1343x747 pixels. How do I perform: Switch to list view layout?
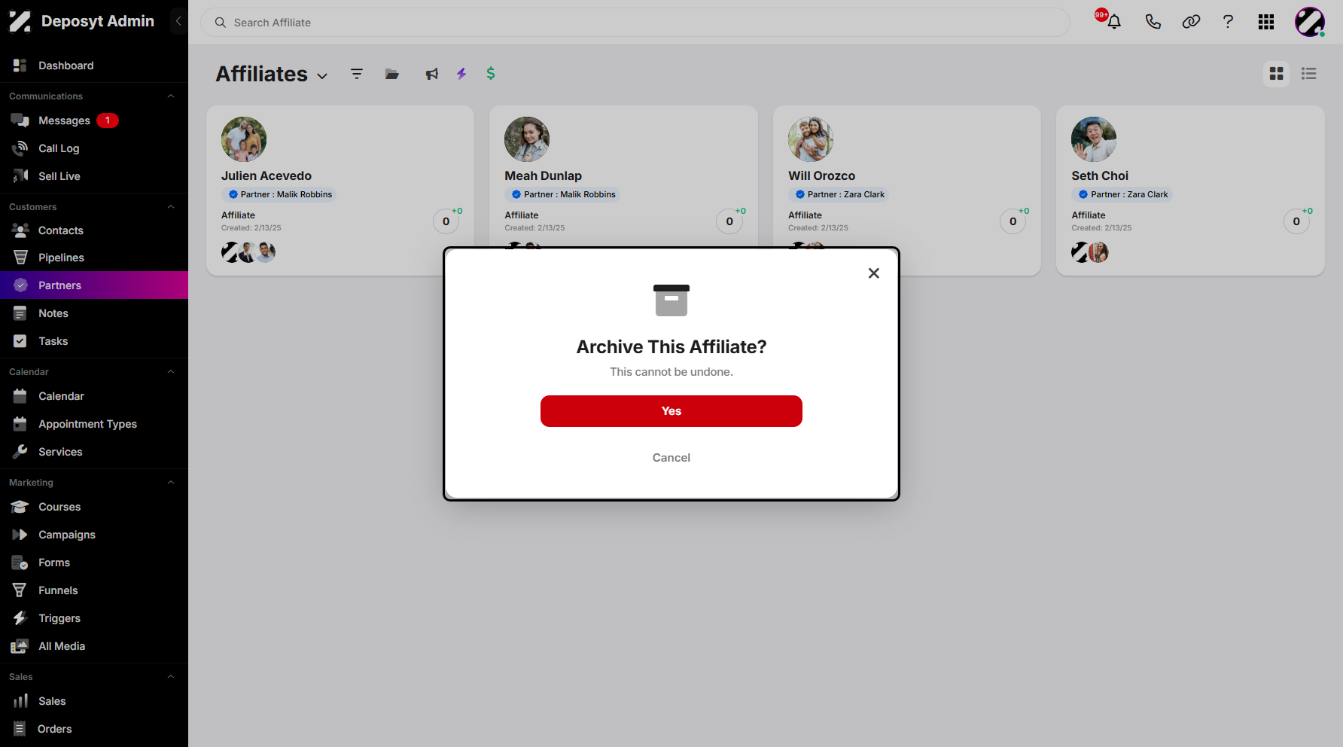click(1309, 74)
